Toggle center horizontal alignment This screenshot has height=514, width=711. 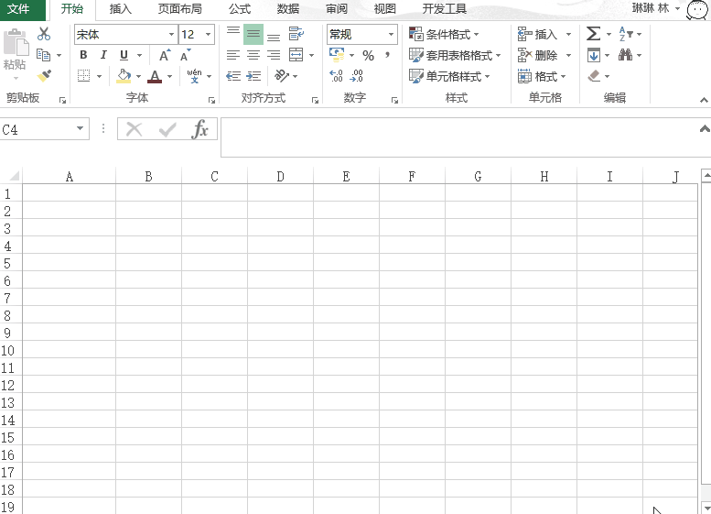tap(253, 55)
